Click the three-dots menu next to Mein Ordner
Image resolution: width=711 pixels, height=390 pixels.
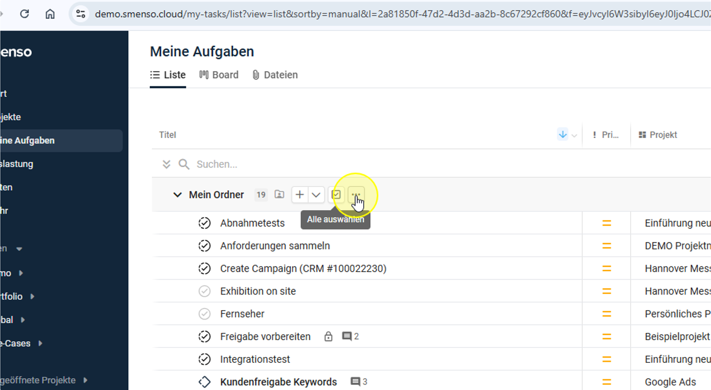pyautogui.click(x=356, y=195)
